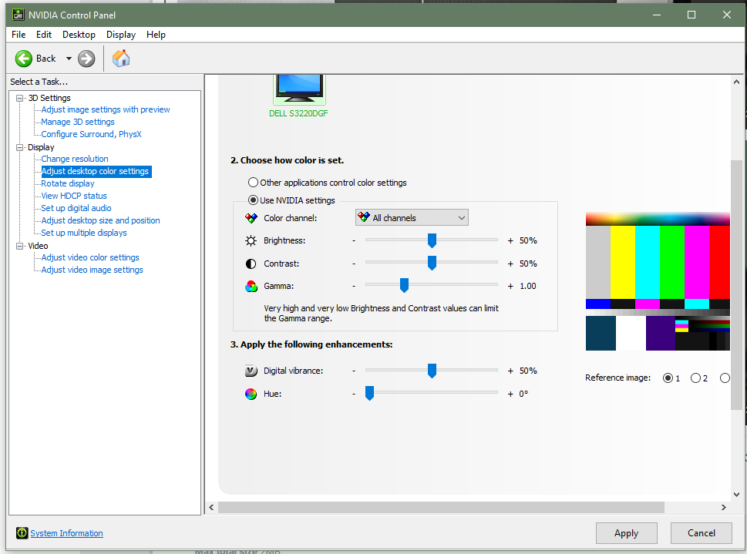The width and height of the screenshot is (747, 554).
Task: Open the System Information link
Action: click(66, 533)
